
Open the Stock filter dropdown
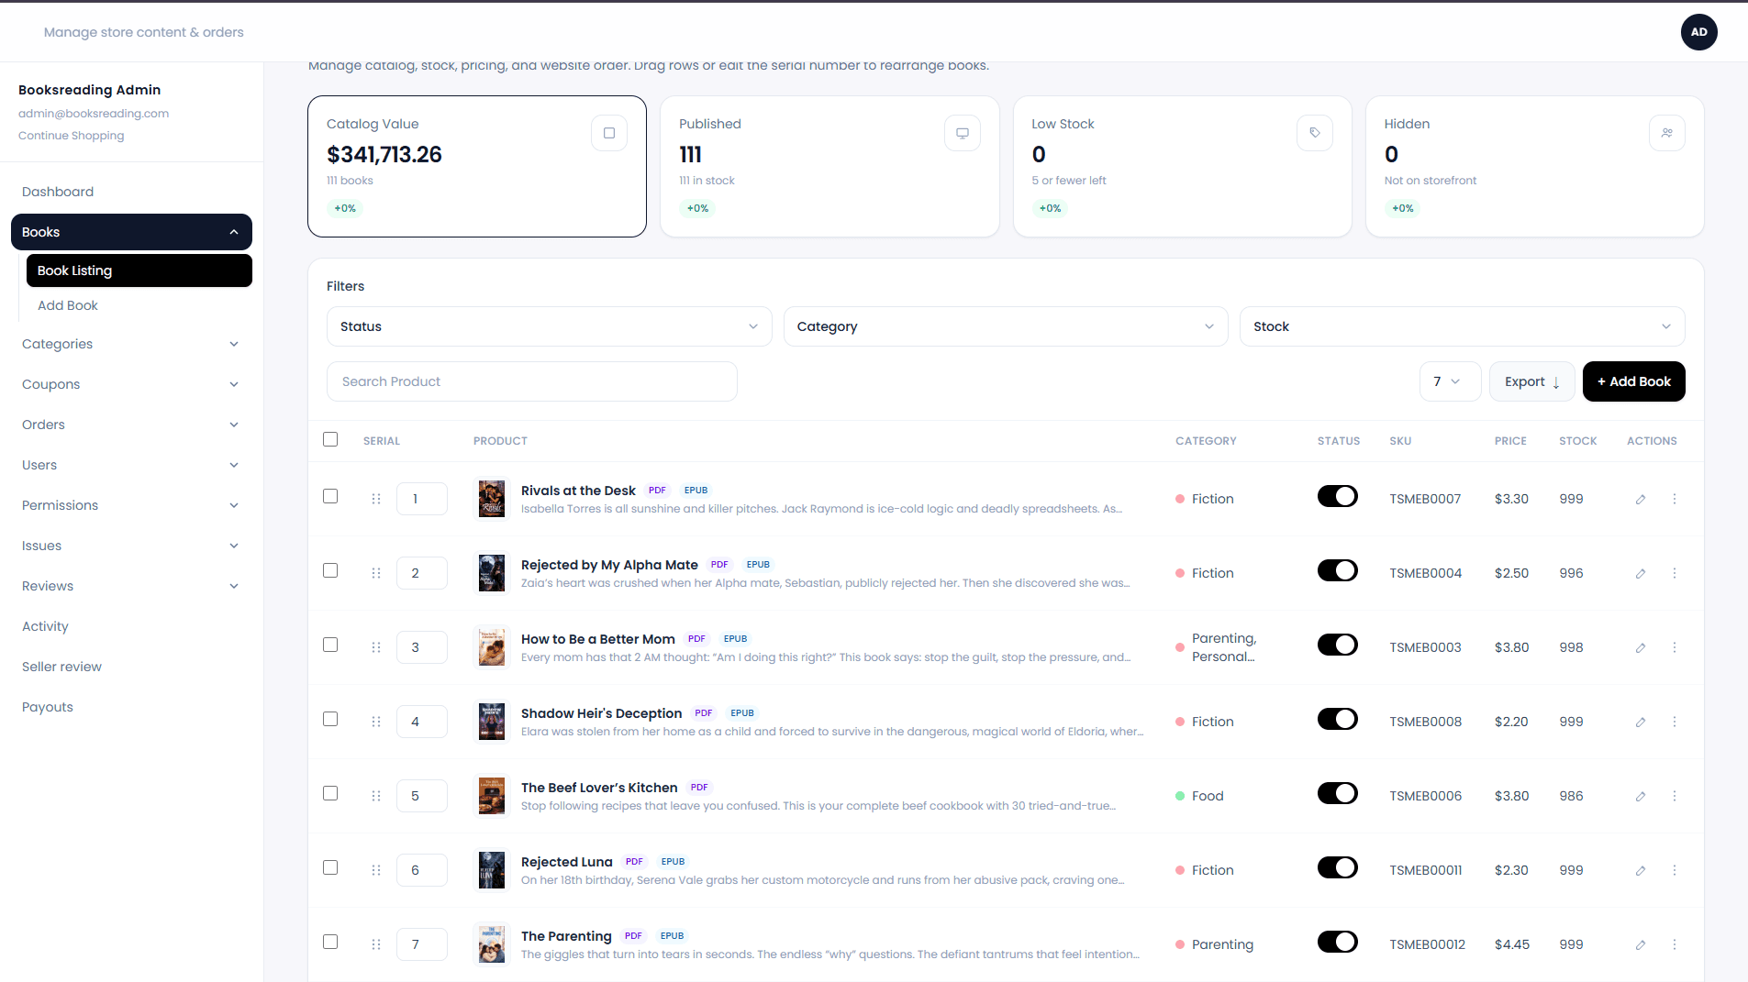point(1463,326)
